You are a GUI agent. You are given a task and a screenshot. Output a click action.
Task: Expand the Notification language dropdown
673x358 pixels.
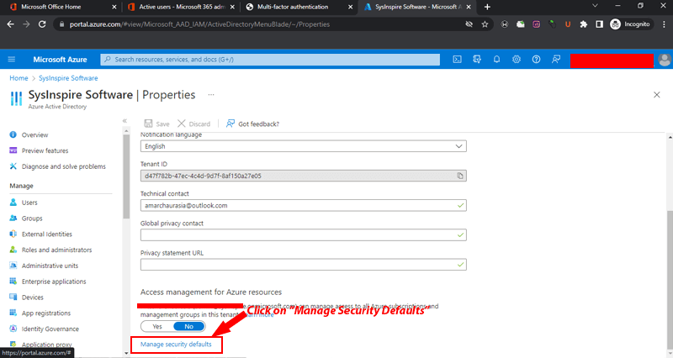458,145
